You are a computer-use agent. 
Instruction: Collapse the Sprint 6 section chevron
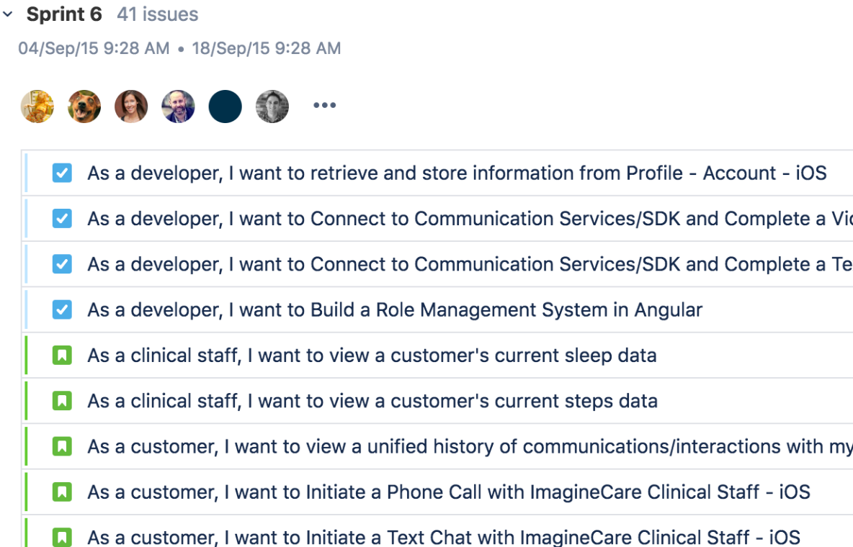pos(8,14)
